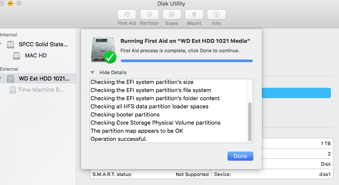
Task: Select Time Machine backup volume entry
Action: click(41, 90)
